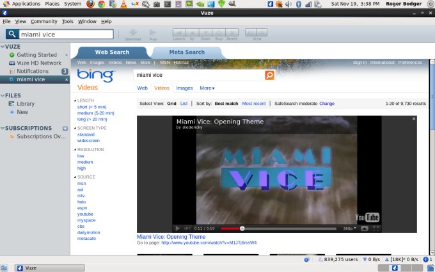Switch results to List view
The width and height of the screenshot is (435, 272).
(184, 104)
